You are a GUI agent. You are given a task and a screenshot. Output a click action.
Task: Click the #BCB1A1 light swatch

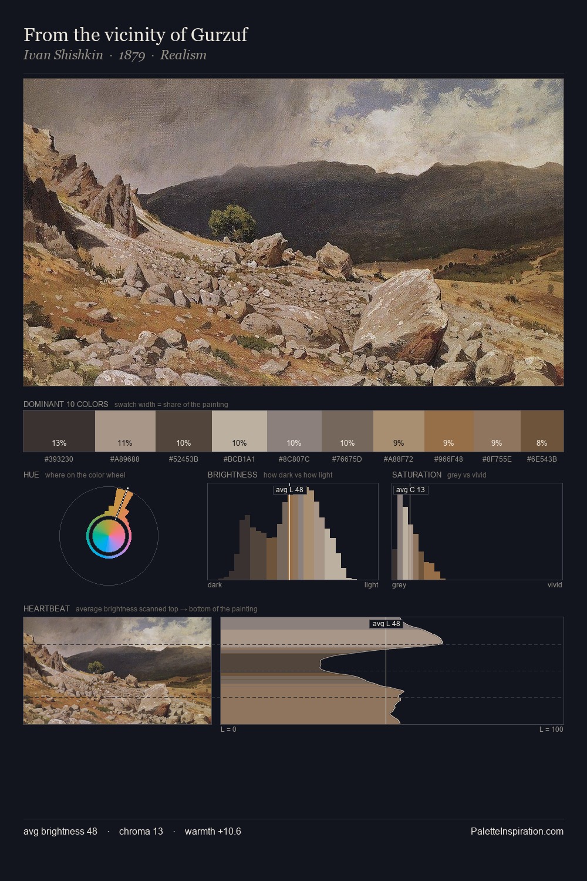coord(239,431)
